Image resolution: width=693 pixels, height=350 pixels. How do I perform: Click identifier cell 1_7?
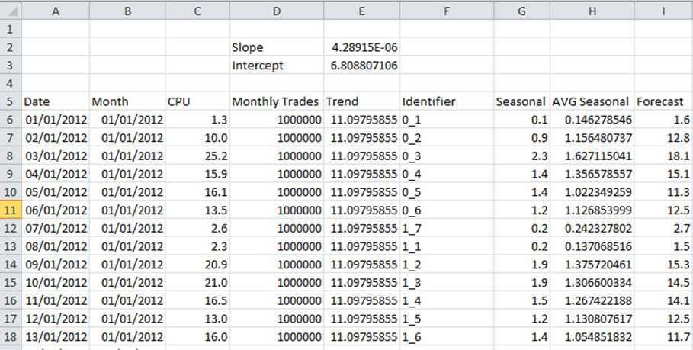[447, 228]
